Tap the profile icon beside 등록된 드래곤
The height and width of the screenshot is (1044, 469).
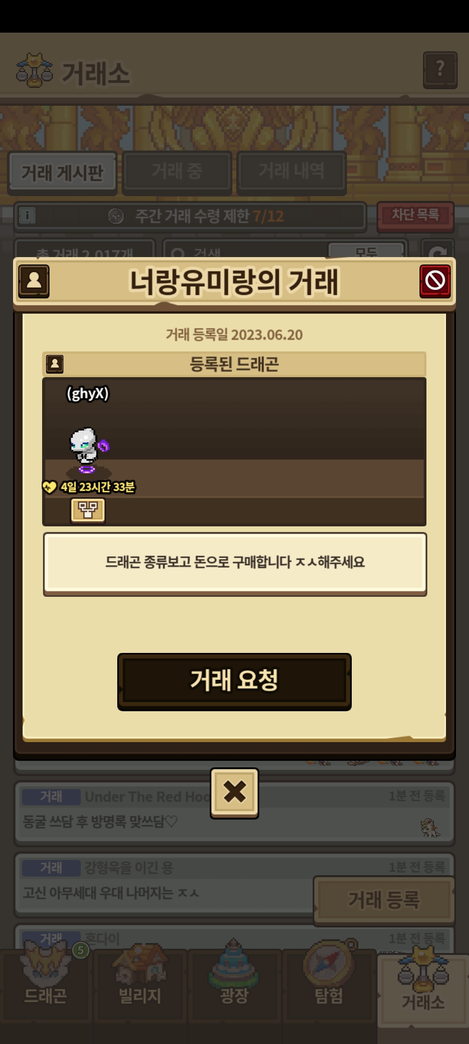coord(55,364)
